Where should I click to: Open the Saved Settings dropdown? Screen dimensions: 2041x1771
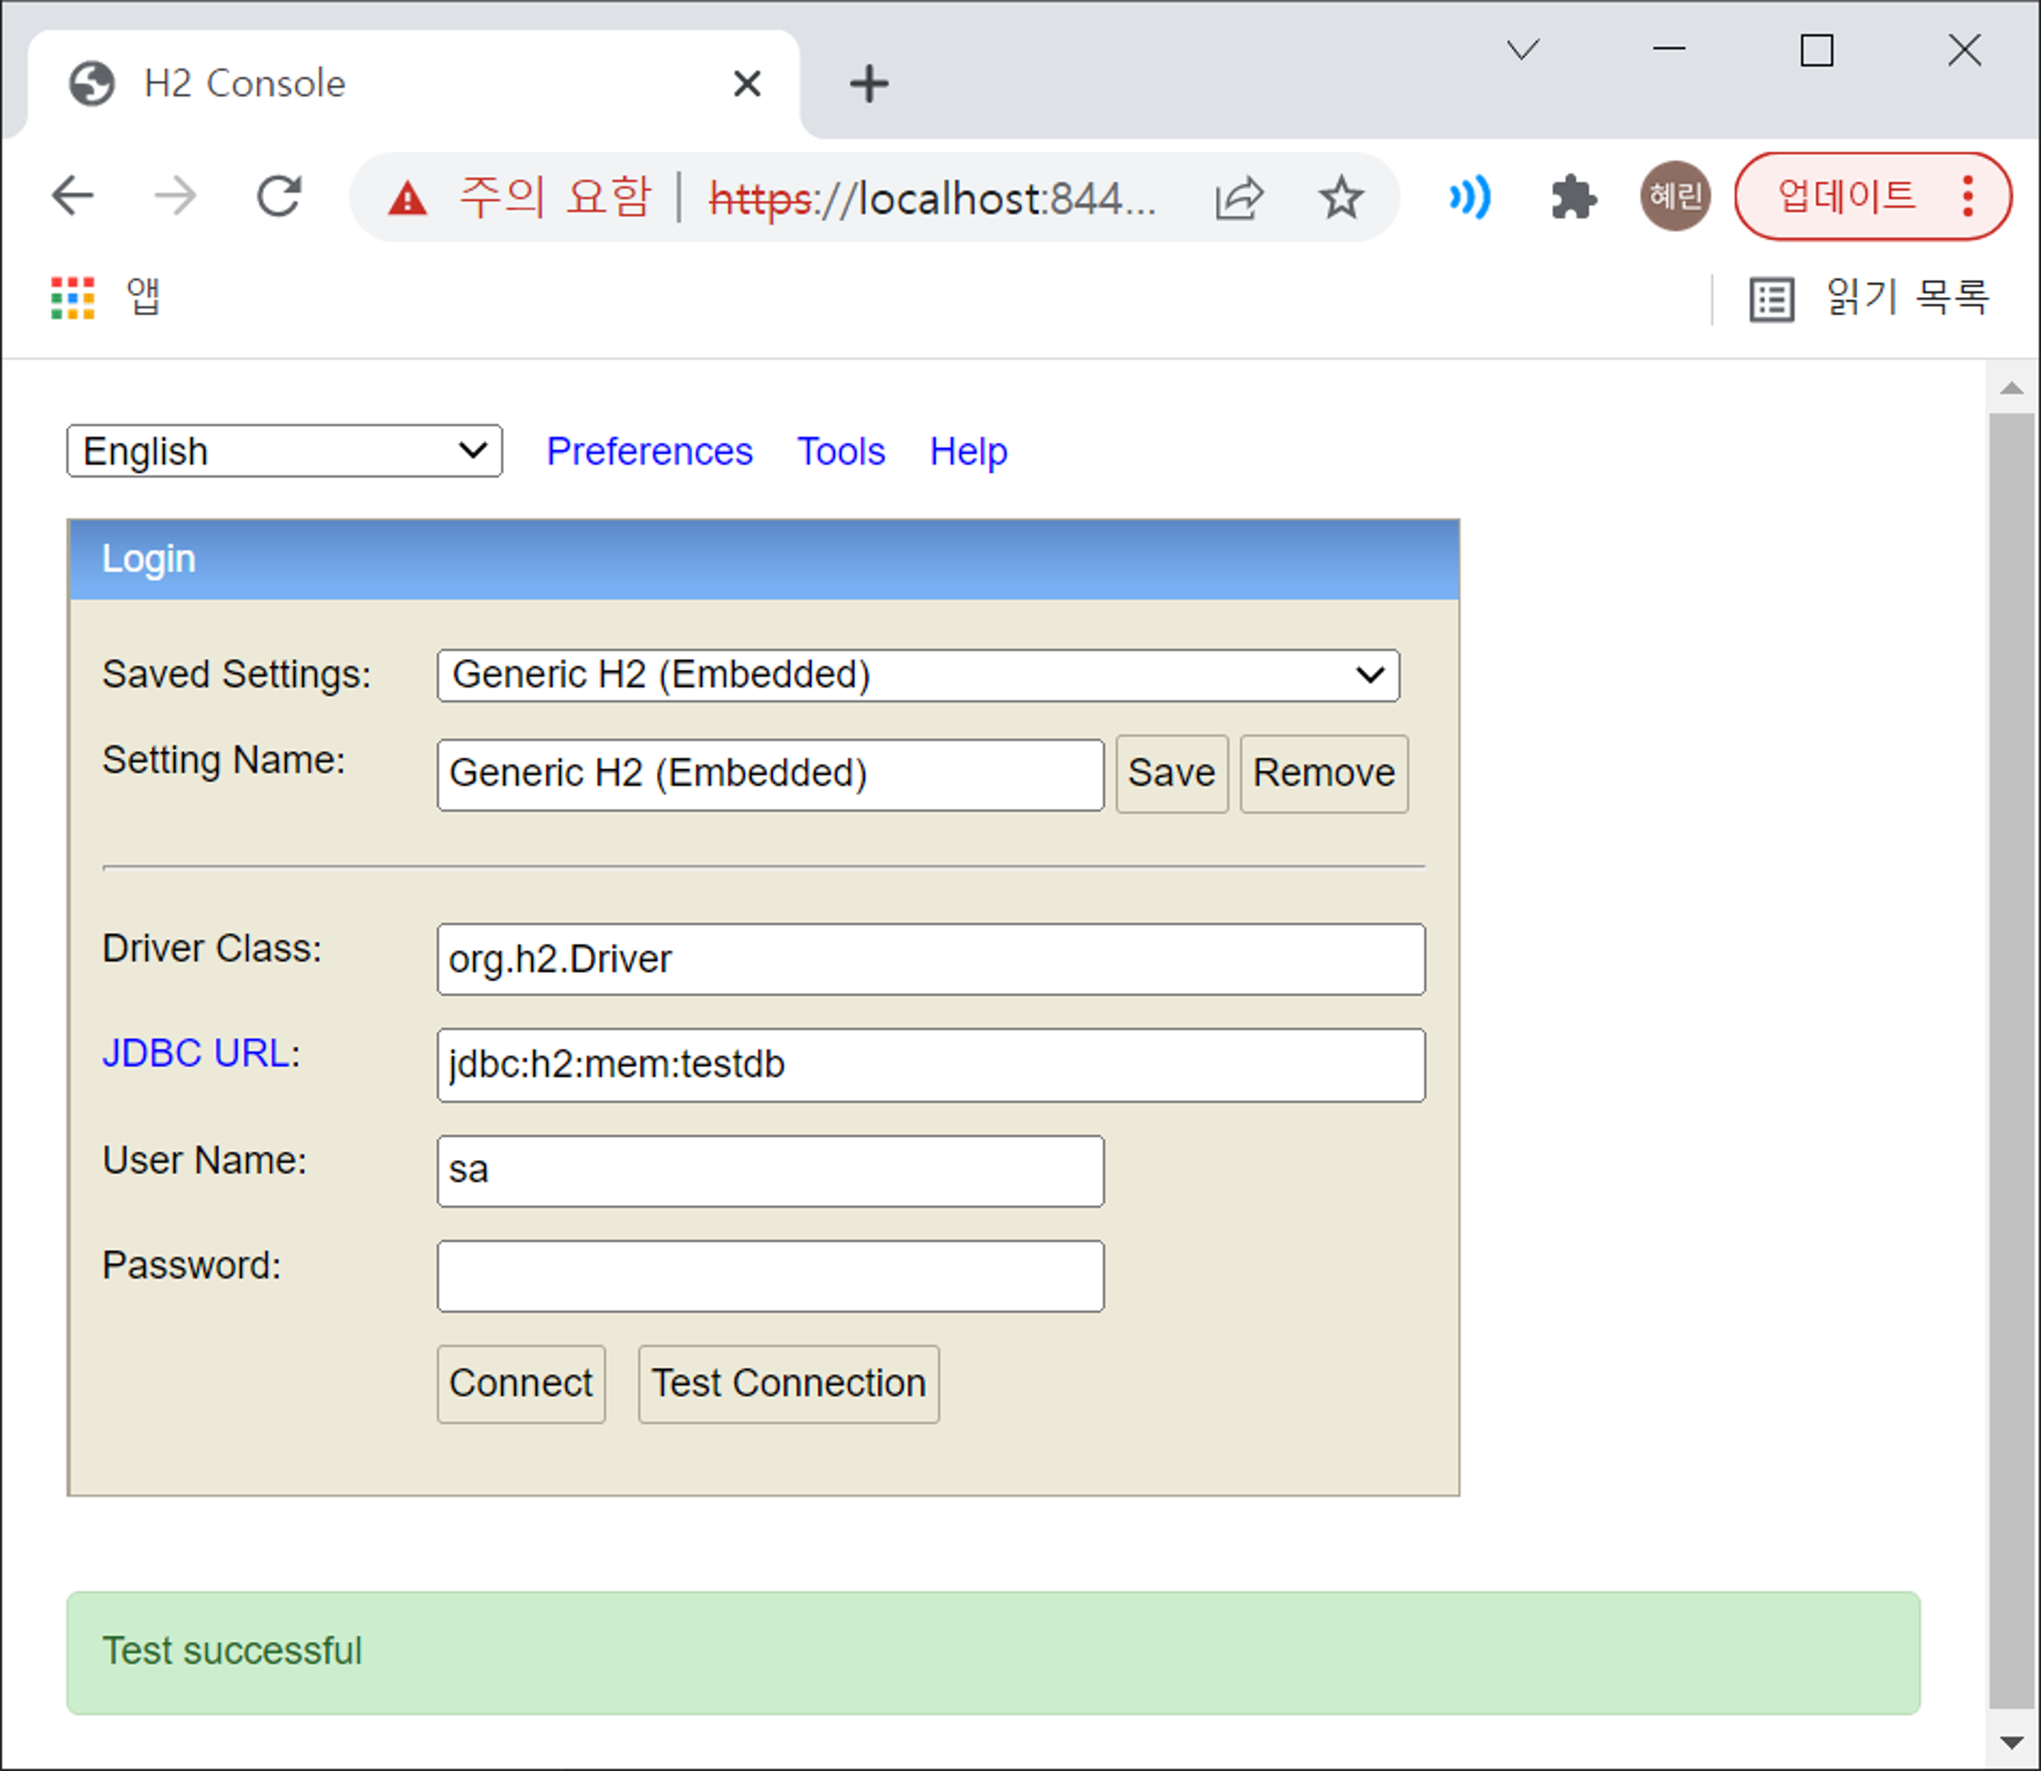pyautogui.click(x=917, y=675)
